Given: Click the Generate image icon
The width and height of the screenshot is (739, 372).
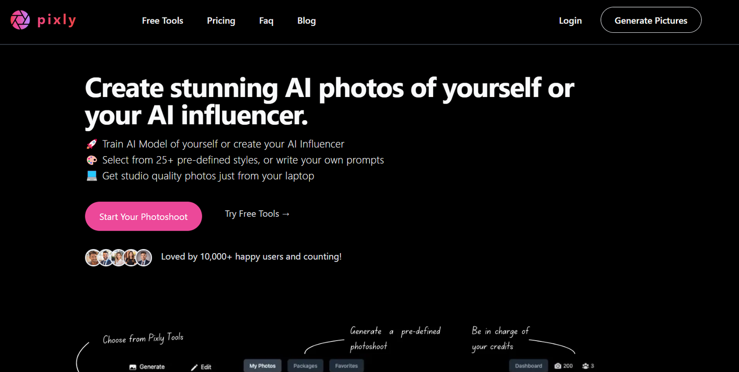Looking at the screenshot, I should click(x=133, y=367).
